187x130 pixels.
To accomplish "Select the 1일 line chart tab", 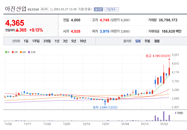I will tap(26, 41).
